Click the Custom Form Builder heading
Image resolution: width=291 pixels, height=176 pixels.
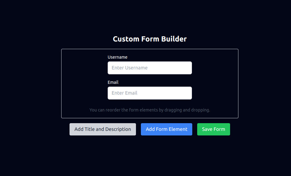click(x=149, y=39)
